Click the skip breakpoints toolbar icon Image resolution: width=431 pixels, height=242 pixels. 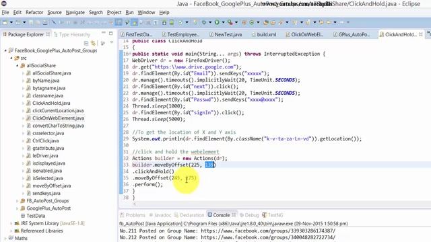pyautogui.click(x=54, y=22)
